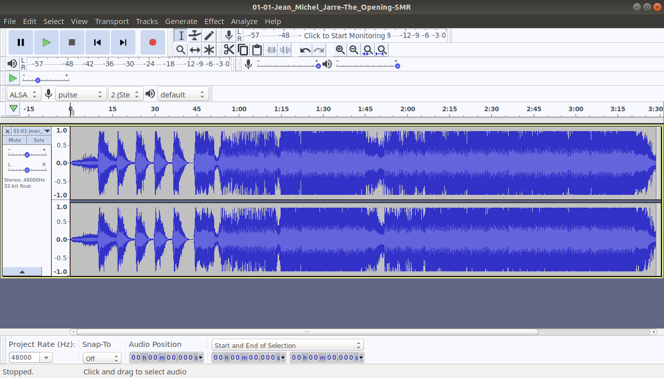Choose the Time Shift tool
This screenshot has height=378, width=664.
tap(195, 49)
